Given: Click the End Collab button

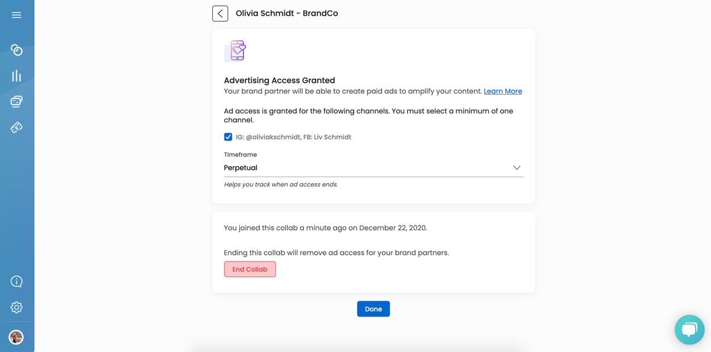Looking at the screenshot, I should point(250,269).
